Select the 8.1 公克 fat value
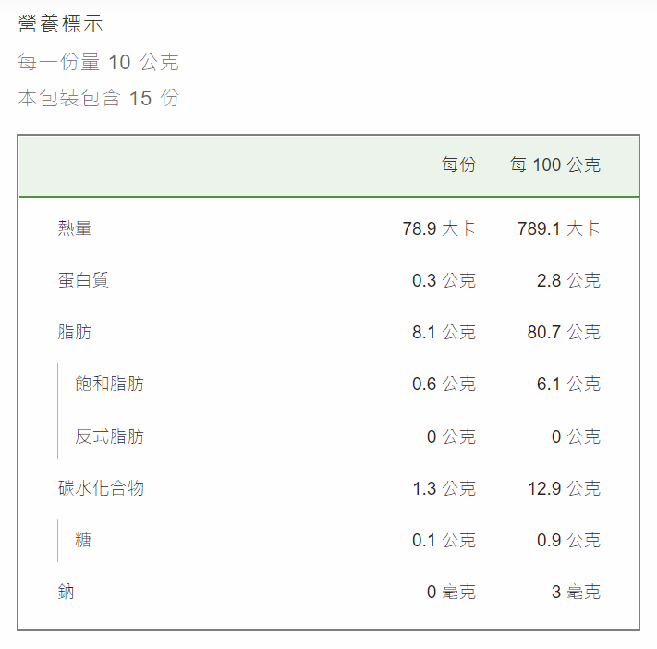Viewport: 657px width, 649px height. click(444, 332)
